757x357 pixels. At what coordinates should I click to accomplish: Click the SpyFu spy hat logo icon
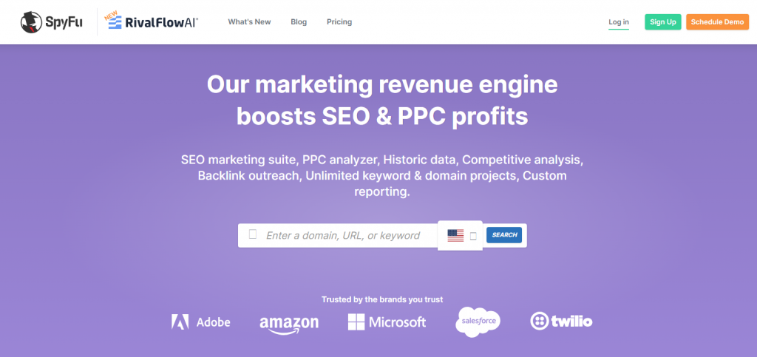point(31,22)
